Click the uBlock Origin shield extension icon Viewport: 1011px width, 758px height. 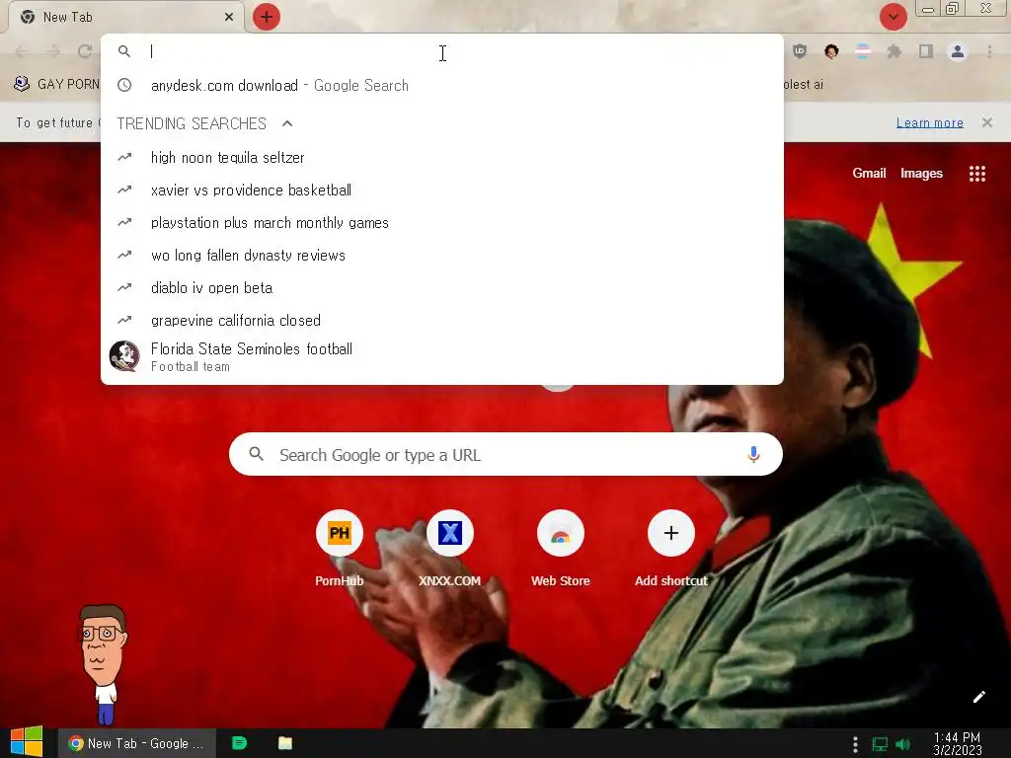800,51
